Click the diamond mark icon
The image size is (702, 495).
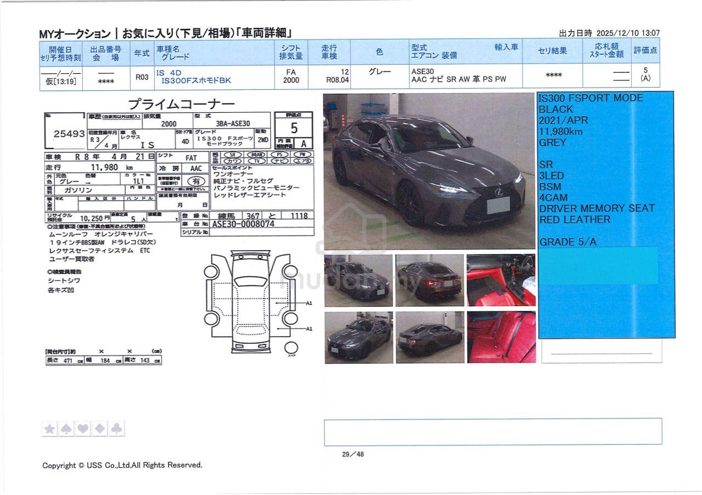click(x=100, y=429)
